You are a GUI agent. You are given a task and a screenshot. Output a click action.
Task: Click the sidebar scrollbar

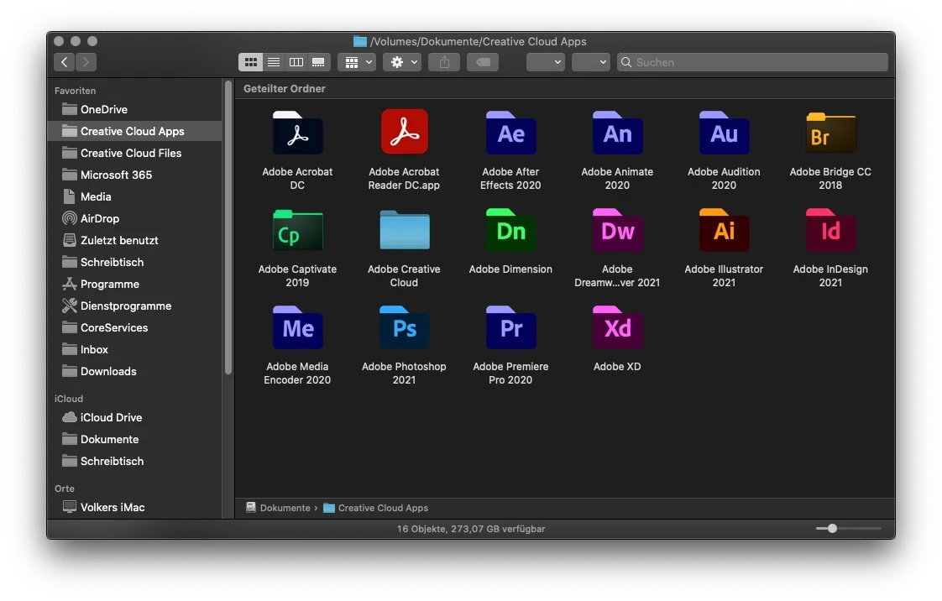pos(228,228)
